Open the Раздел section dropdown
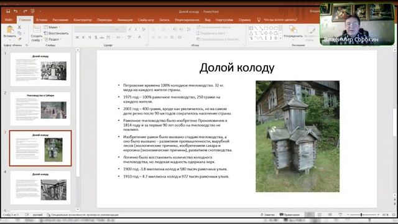 tap(53, 39)
